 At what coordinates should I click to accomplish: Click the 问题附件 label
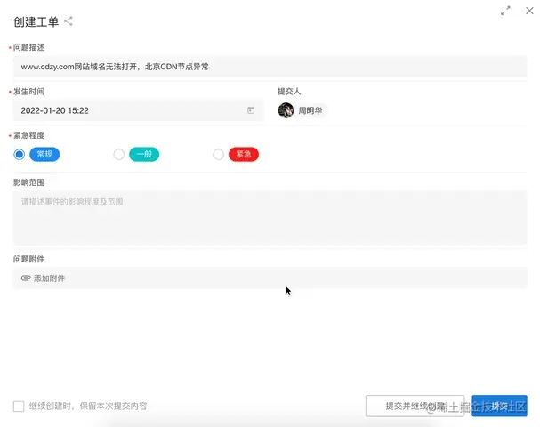pos(29,259)
